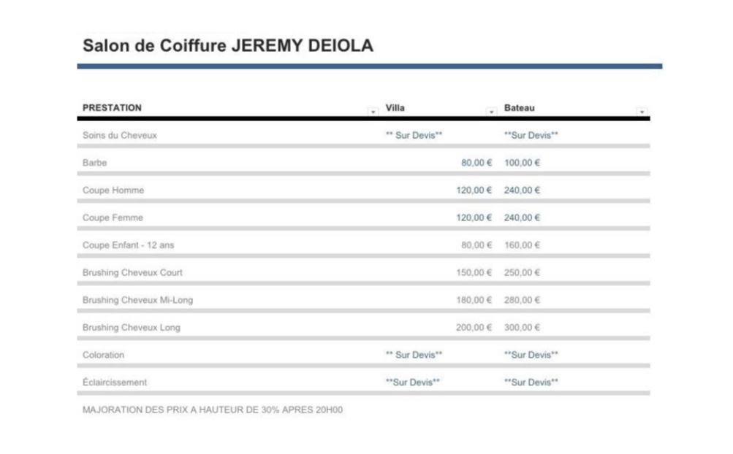Select the Soins du Cheveux cell
This screenshot has width=733, height=454.
pyautogui.click(x=120, y=136)
